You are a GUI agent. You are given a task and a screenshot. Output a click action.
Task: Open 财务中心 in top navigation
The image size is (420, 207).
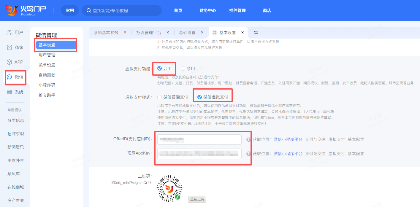[x=208, y=10]
